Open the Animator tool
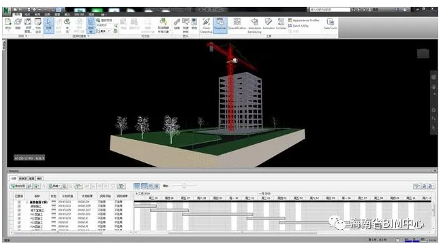The width and height of the screenshot is (443, 246). coord(269,24)
